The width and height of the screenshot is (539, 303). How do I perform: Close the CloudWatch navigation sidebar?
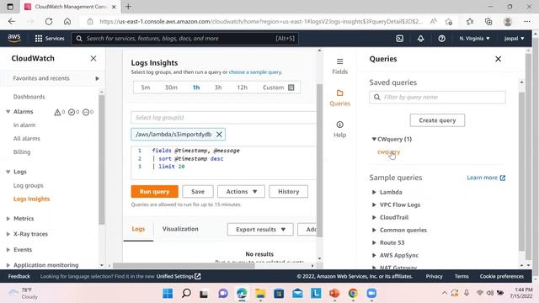[93, 58]
